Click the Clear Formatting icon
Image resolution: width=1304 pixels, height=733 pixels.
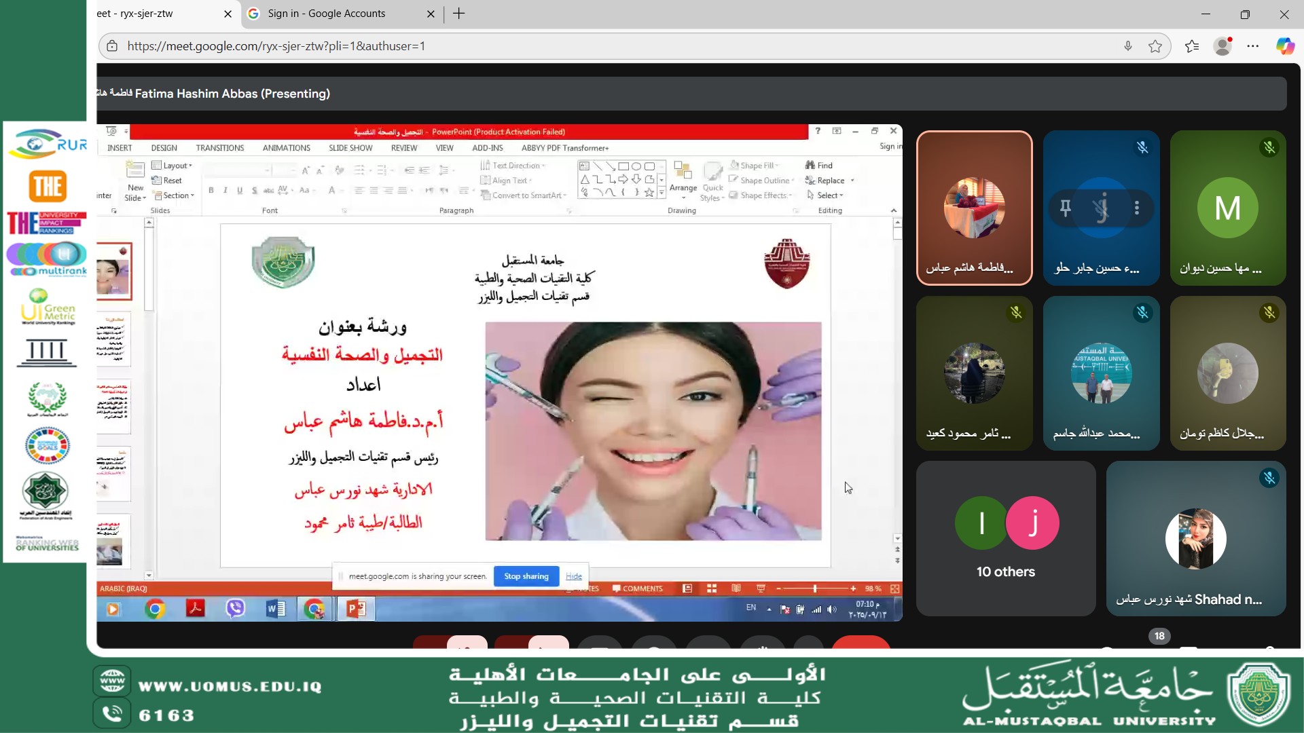point(340,170)
